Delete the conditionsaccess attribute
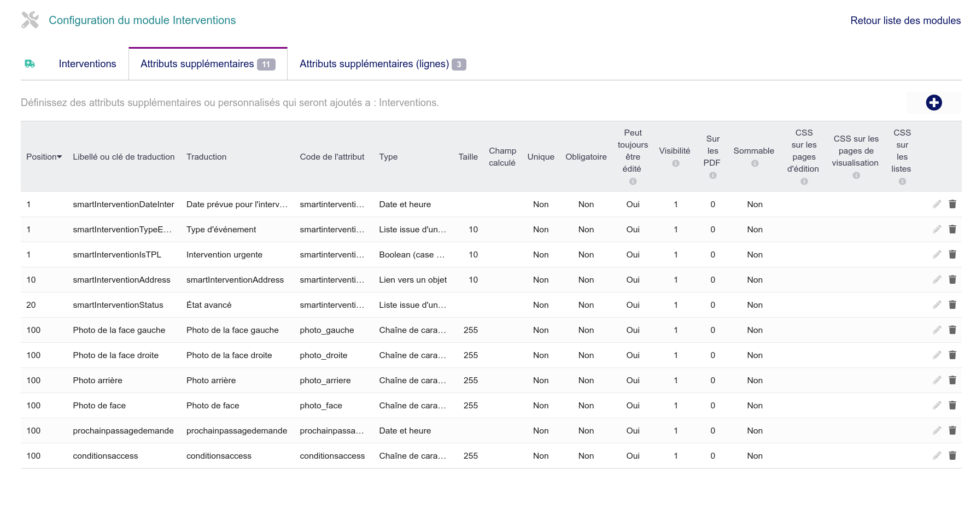Viewport: 976px width, 515px height. (x=952, y=455)
